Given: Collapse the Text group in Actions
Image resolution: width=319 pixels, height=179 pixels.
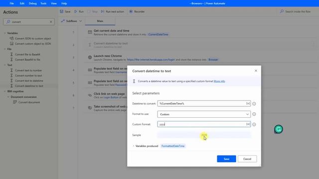Looking at the screenshot, I should 5,65.
